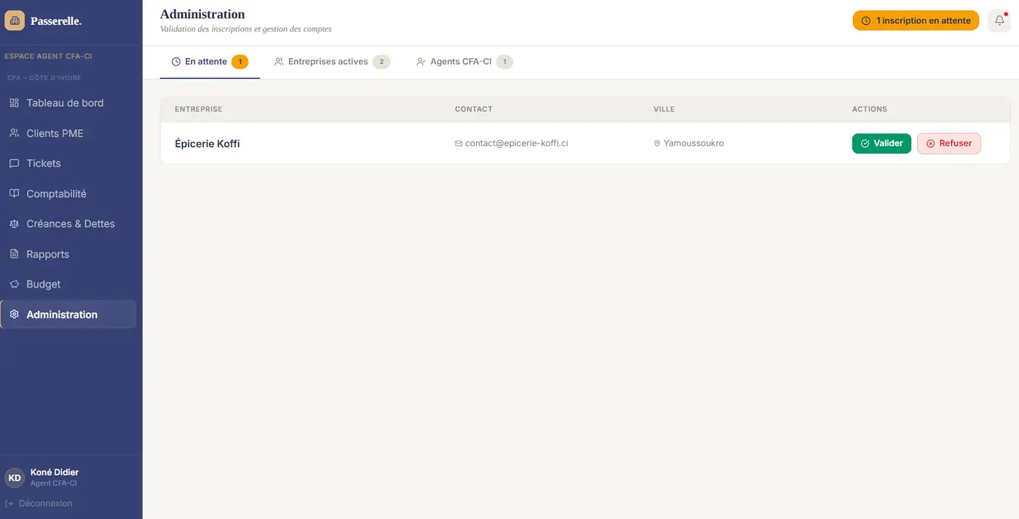Go to Tableau de bord
The image size is (1019, 519).
(68, 103)
